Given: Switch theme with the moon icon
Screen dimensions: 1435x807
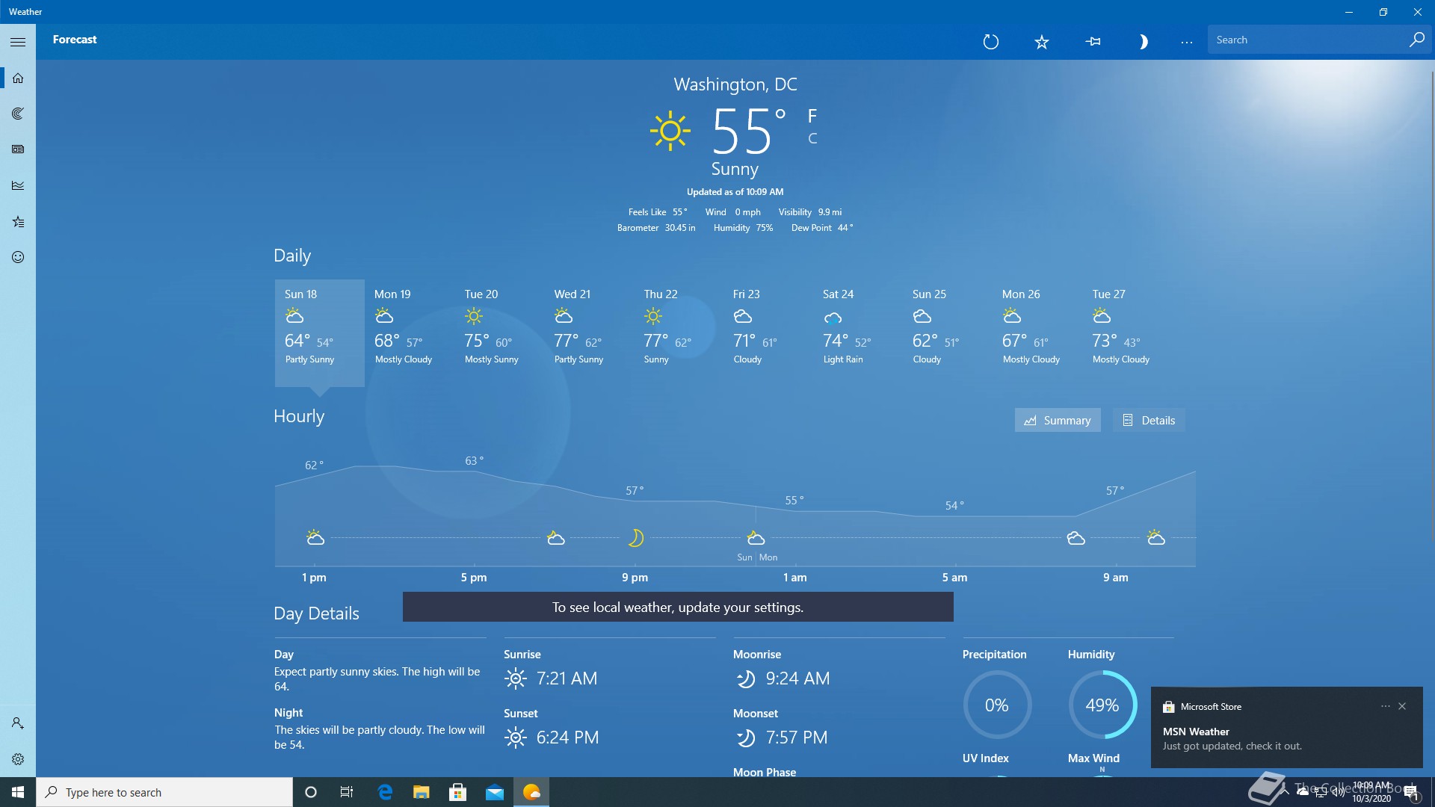Looking at the screenshot, I should point(1143,41).
